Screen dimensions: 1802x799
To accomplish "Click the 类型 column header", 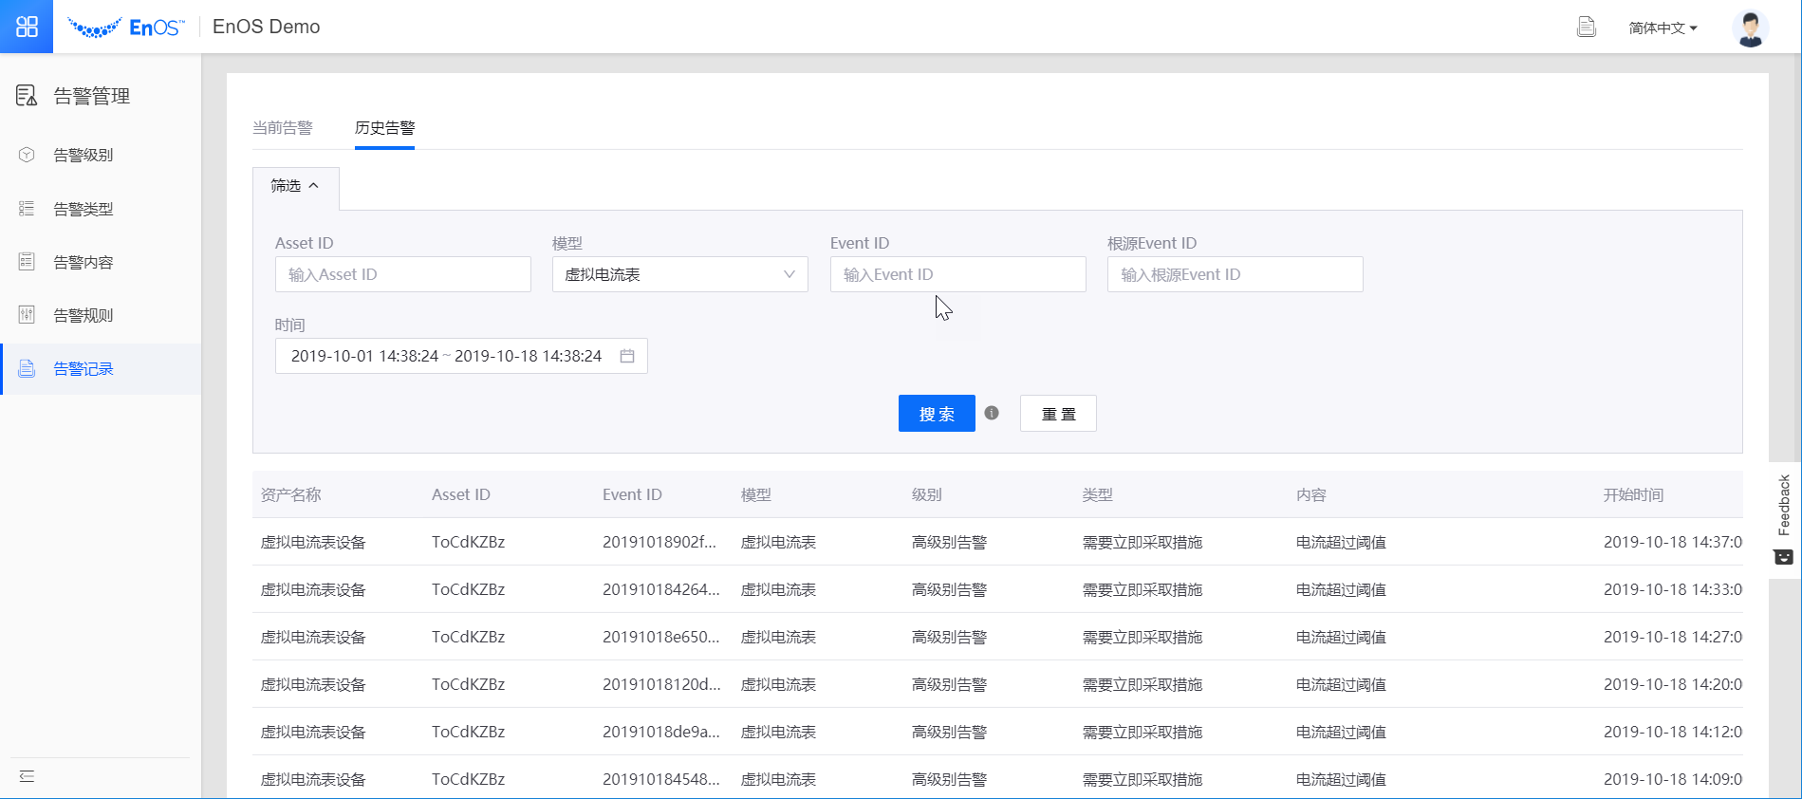I will tap(1098, 494).
